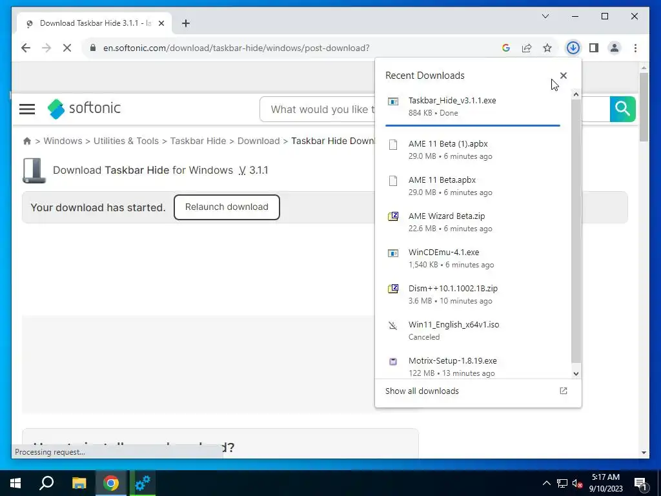The image size is (661, 496).
Task: Open the Download breadcrumb link
Action: pos(258,141)
